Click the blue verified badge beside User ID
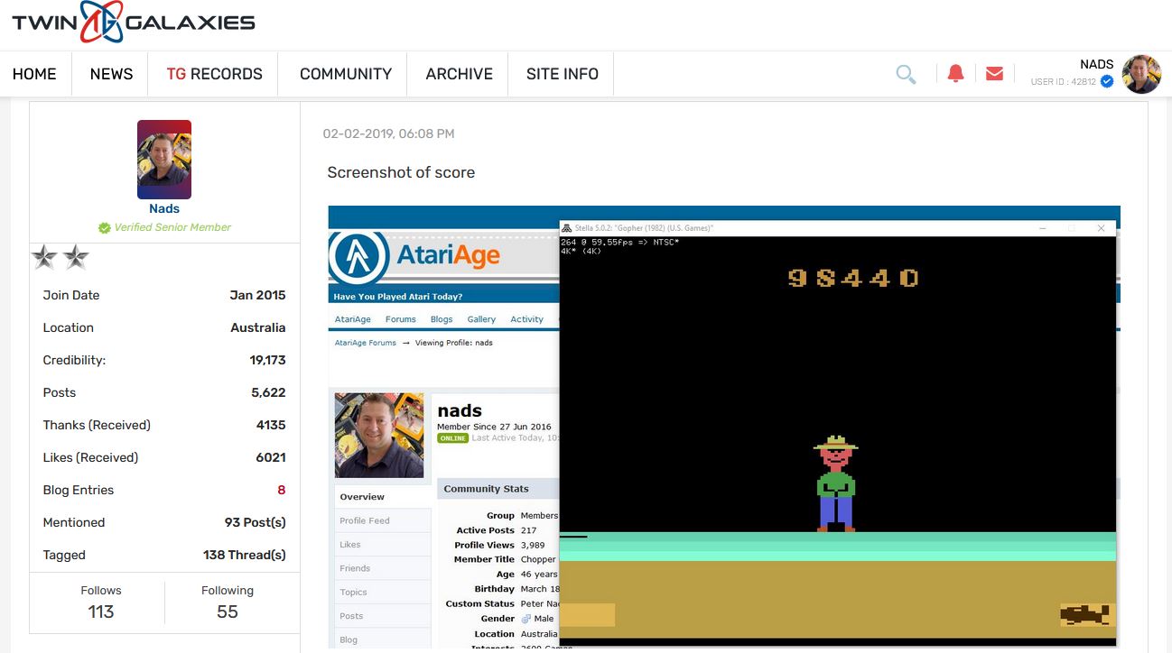This screenshot has width=1172, height=653. (1107, 82)
